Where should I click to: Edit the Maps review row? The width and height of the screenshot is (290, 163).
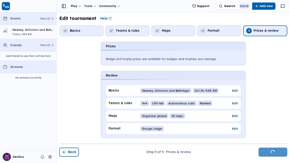tap(235, 116)
